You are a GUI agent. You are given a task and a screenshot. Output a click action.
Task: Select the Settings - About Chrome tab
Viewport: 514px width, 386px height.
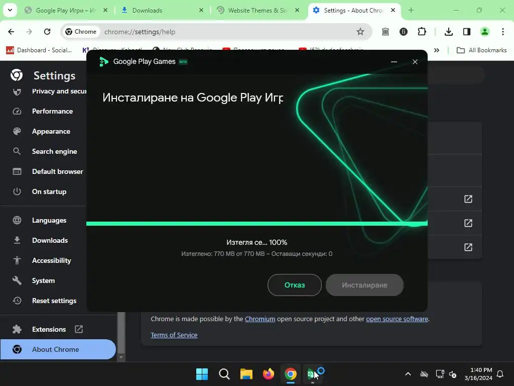[x=354, y=11]
